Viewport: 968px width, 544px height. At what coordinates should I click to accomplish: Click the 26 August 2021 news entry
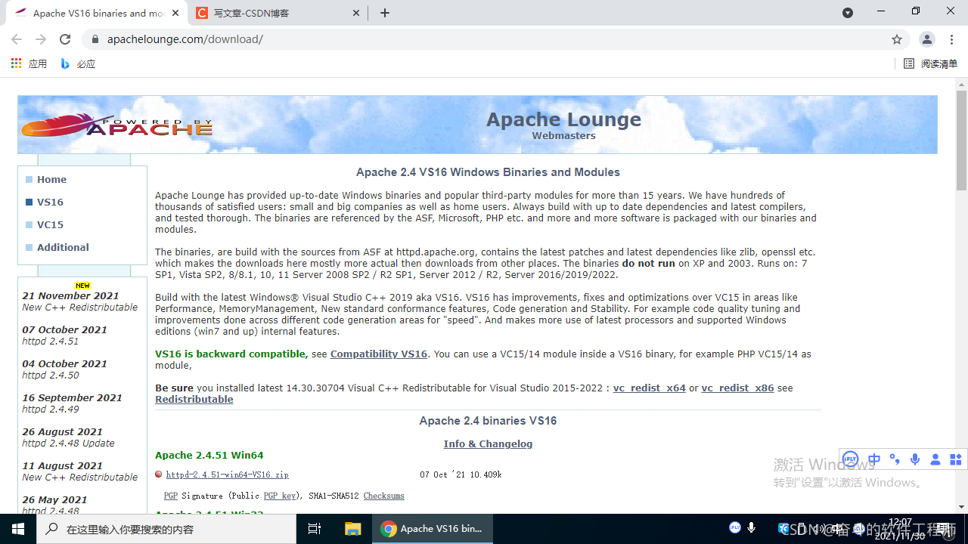click(68, 437)
